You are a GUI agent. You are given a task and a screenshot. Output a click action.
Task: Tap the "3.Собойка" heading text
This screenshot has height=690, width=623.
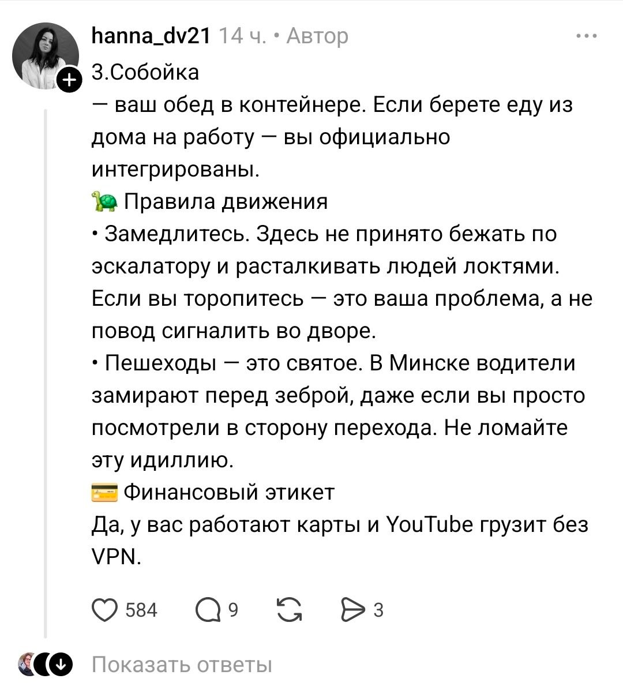145,72
